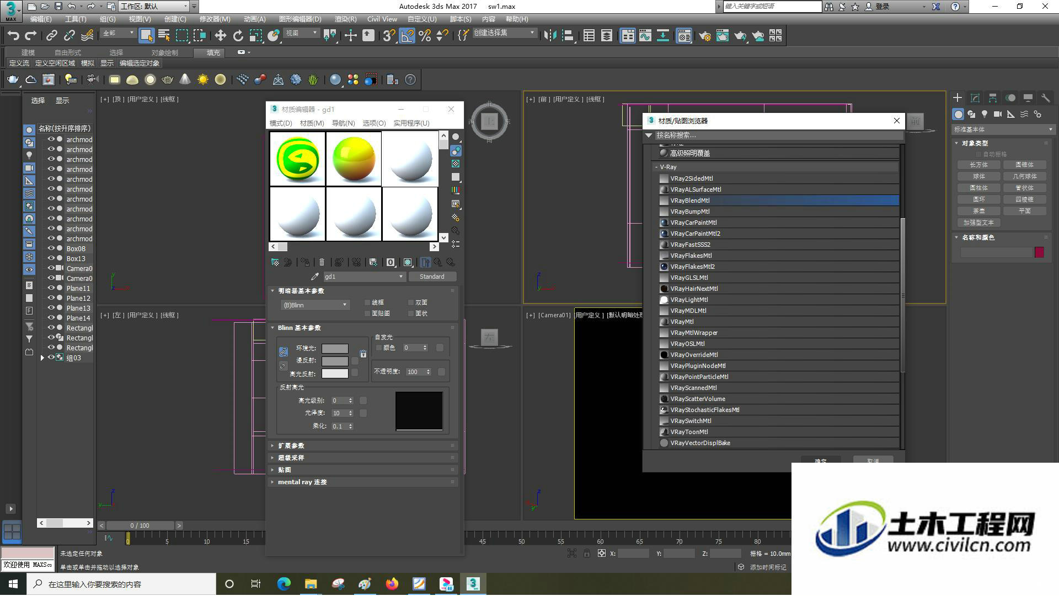Toggle visibility eye of Box13
Viewport: 1059px width, 596px height.
click(x=51, y=258)
